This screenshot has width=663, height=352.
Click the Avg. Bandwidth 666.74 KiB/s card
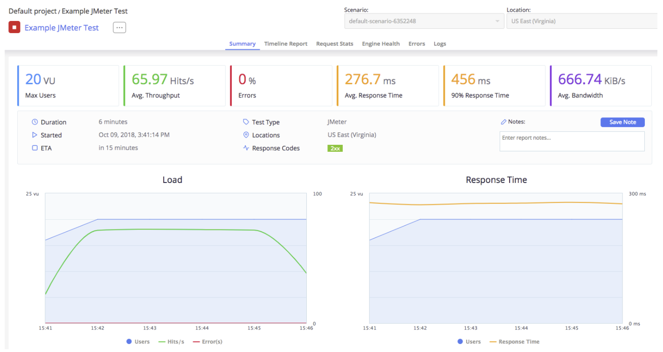[601, 86]
